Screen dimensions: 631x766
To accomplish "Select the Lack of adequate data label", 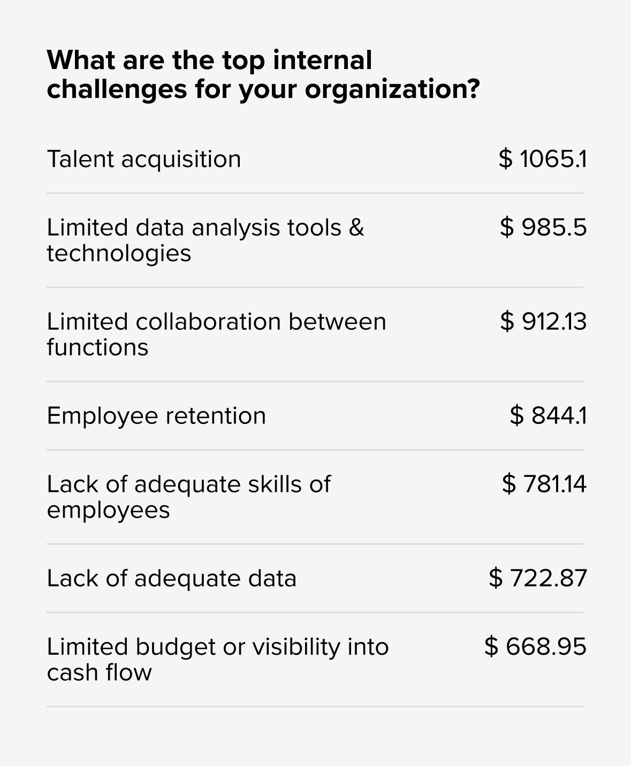I will 171,579.
